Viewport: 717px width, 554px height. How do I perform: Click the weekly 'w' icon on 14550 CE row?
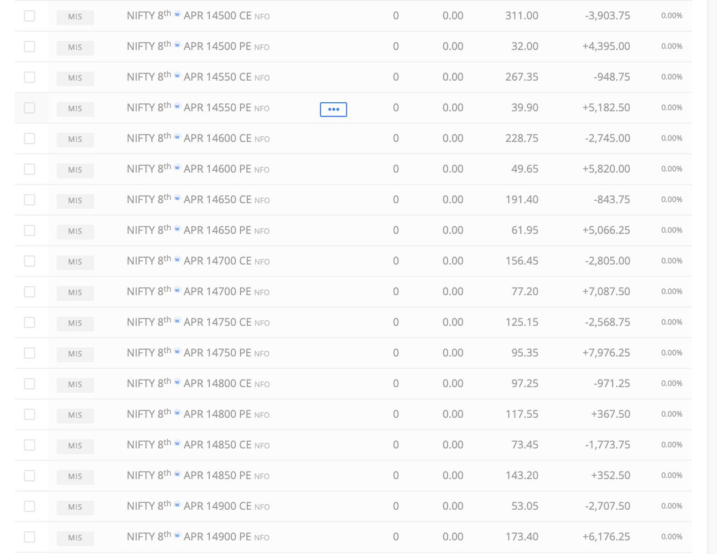(177, 76)
